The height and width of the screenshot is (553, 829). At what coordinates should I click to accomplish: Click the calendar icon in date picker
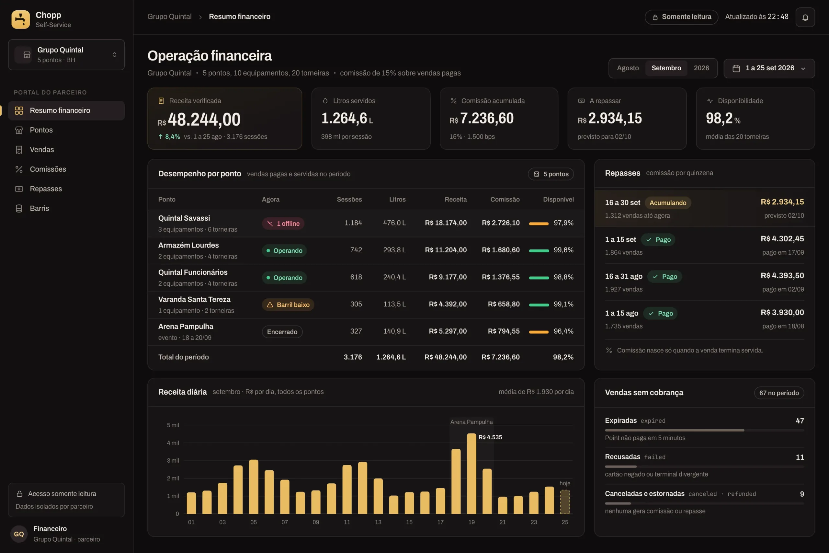point(736,68)
